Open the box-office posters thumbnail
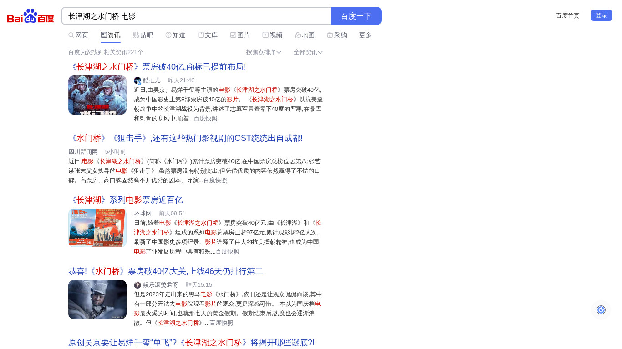 97,228
